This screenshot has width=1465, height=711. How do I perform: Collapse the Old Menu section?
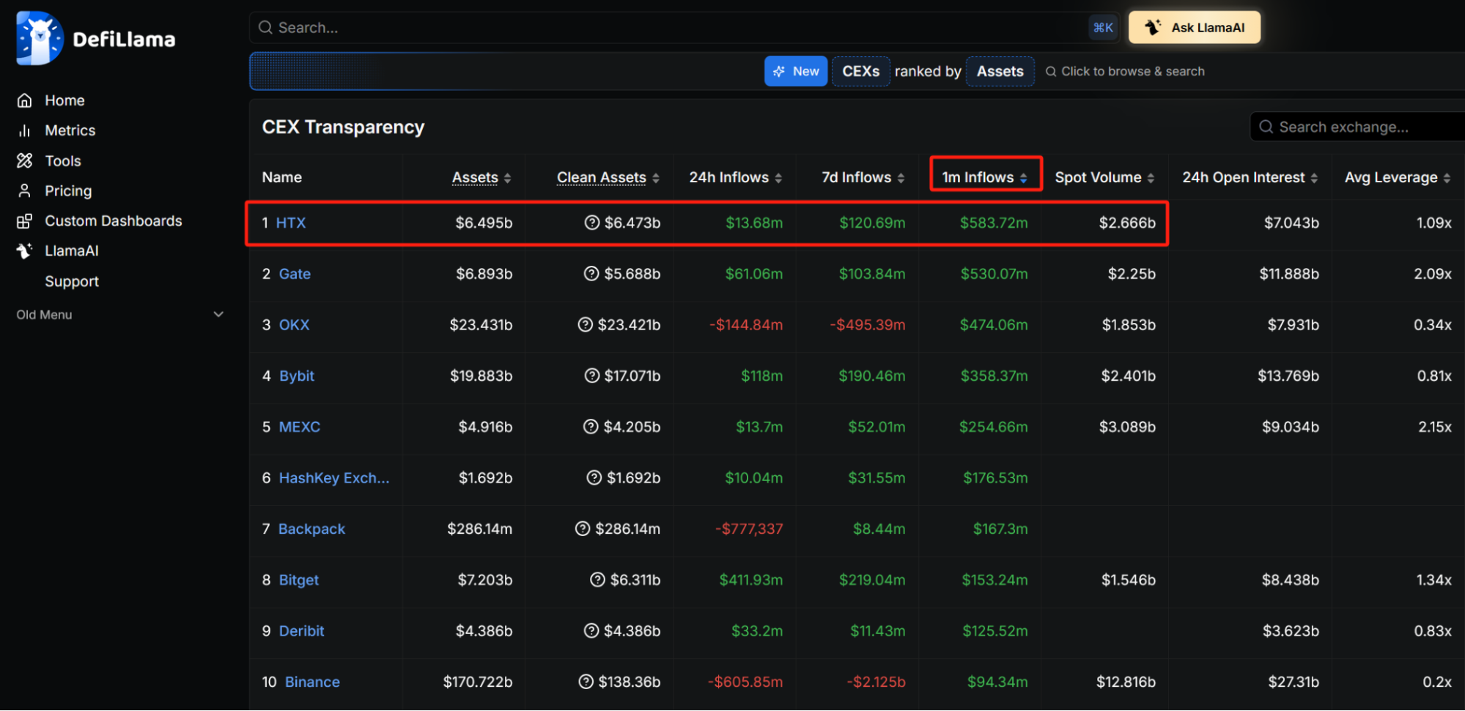point(218,313)
